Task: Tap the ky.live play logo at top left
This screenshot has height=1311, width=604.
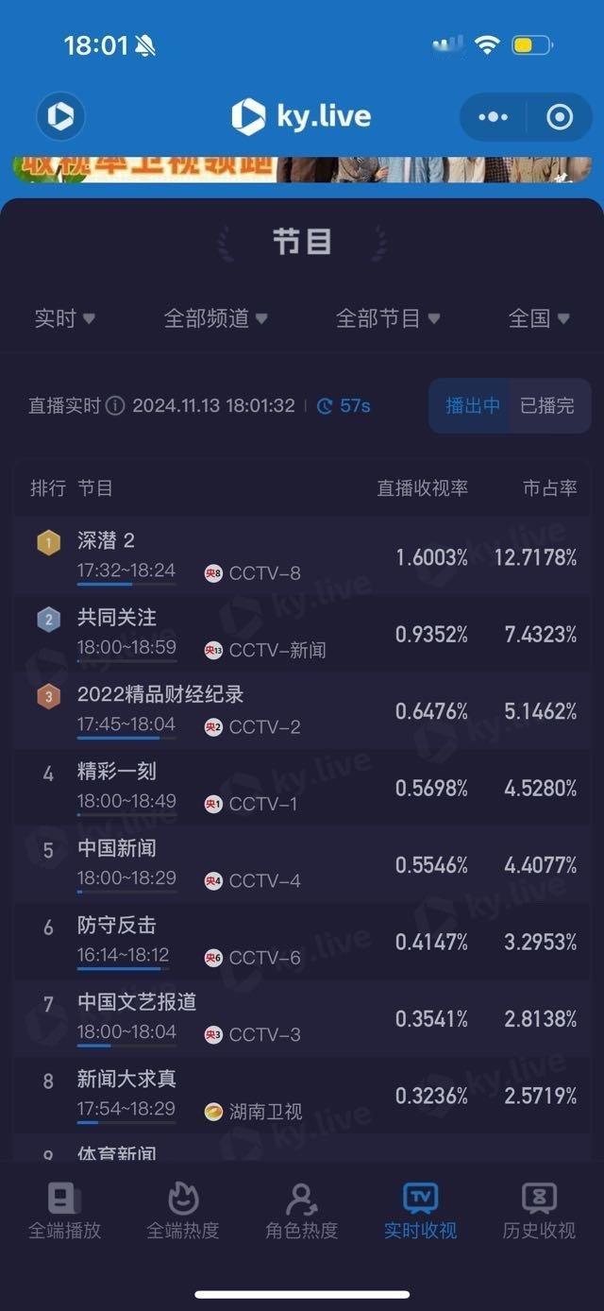Action: pyautogui.click(x=60, y=117)
